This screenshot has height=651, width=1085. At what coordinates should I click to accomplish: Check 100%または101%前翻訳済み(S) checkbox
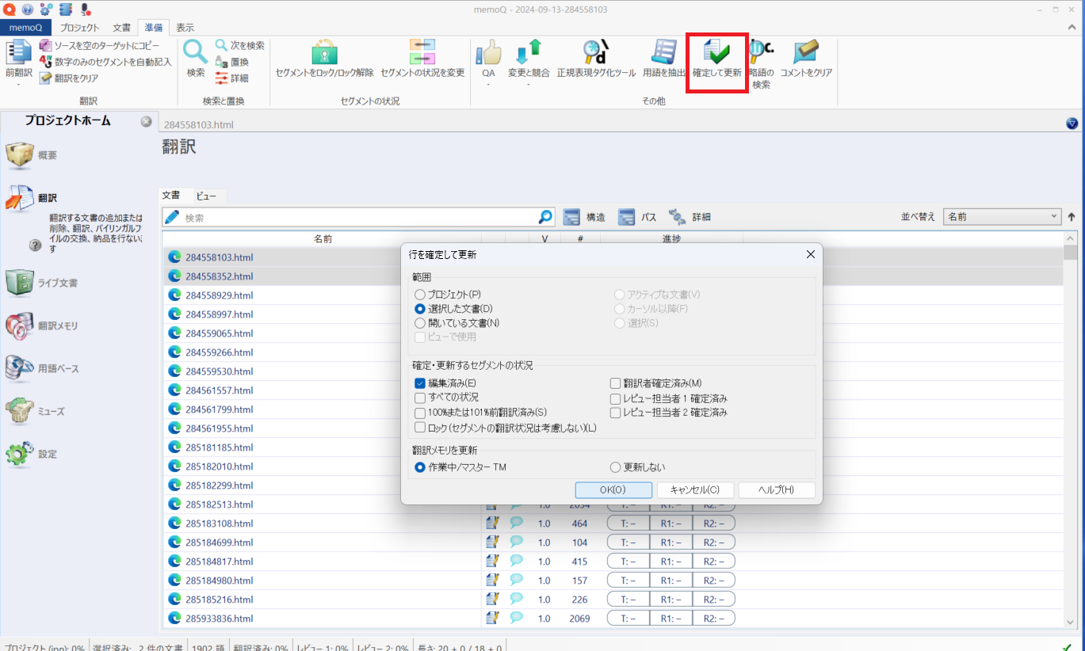(420, 413)
